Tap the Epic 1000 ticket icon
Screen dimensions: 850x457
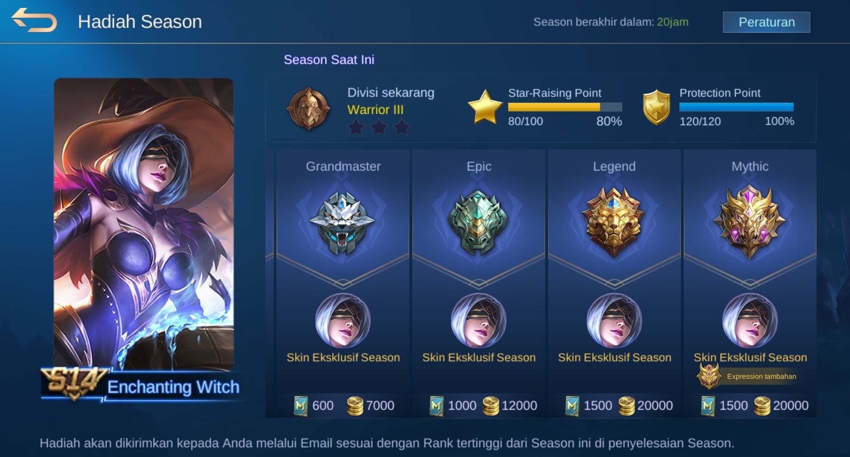pyautogui.click(x=436, y=406)
